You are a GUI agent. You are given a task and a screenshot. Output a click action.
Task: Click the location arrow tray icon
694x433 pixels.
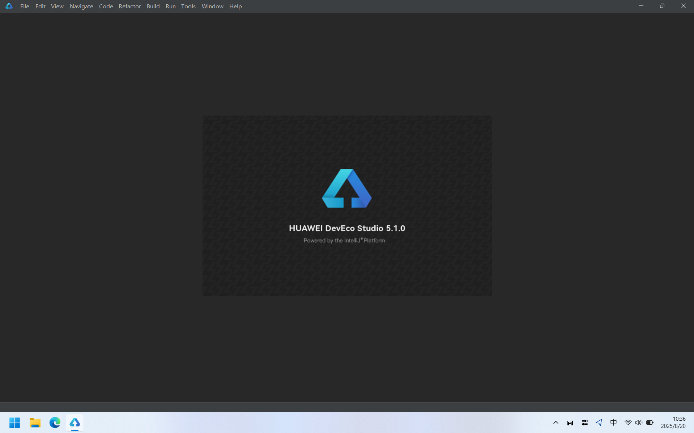coord(599,423)
